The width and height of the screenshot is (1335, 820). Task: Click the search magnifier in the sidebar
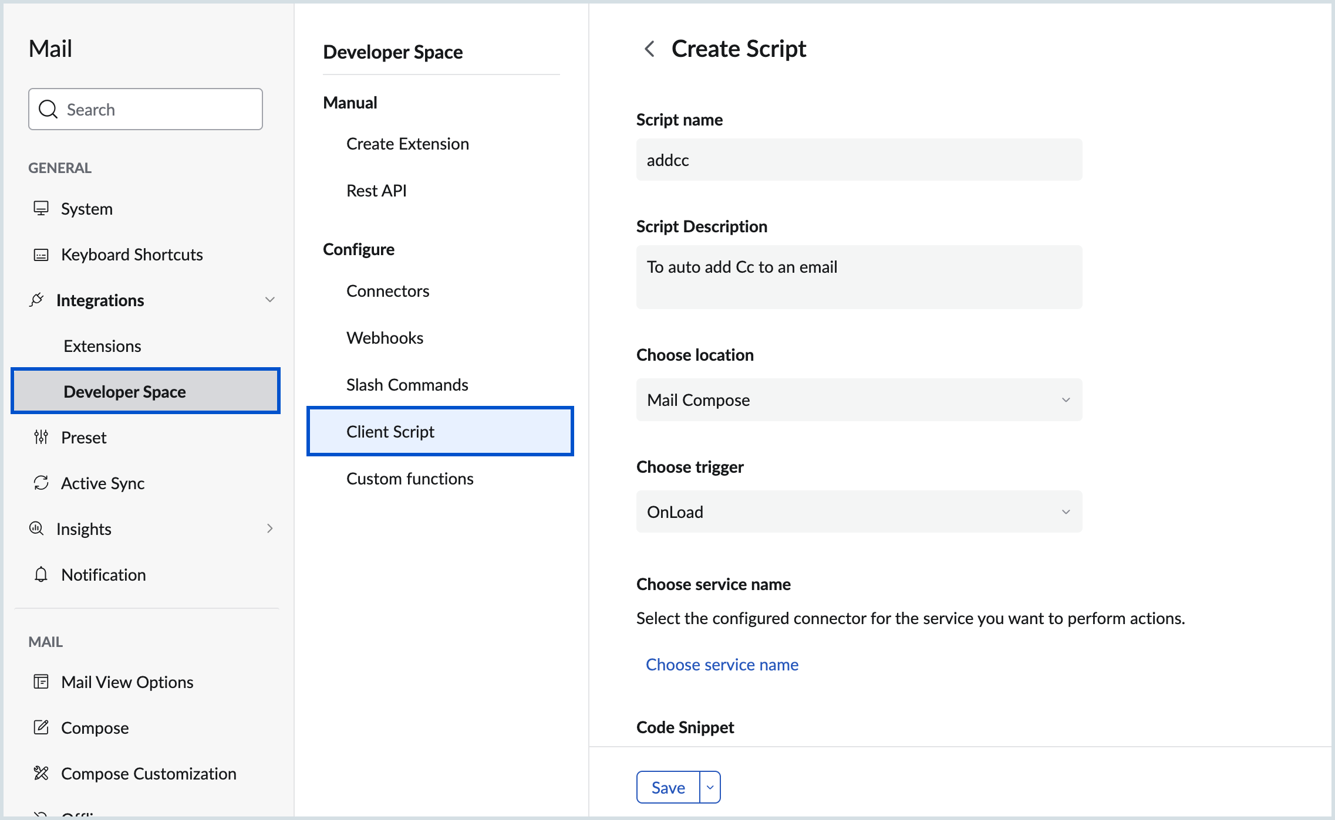tap(49, 109)
